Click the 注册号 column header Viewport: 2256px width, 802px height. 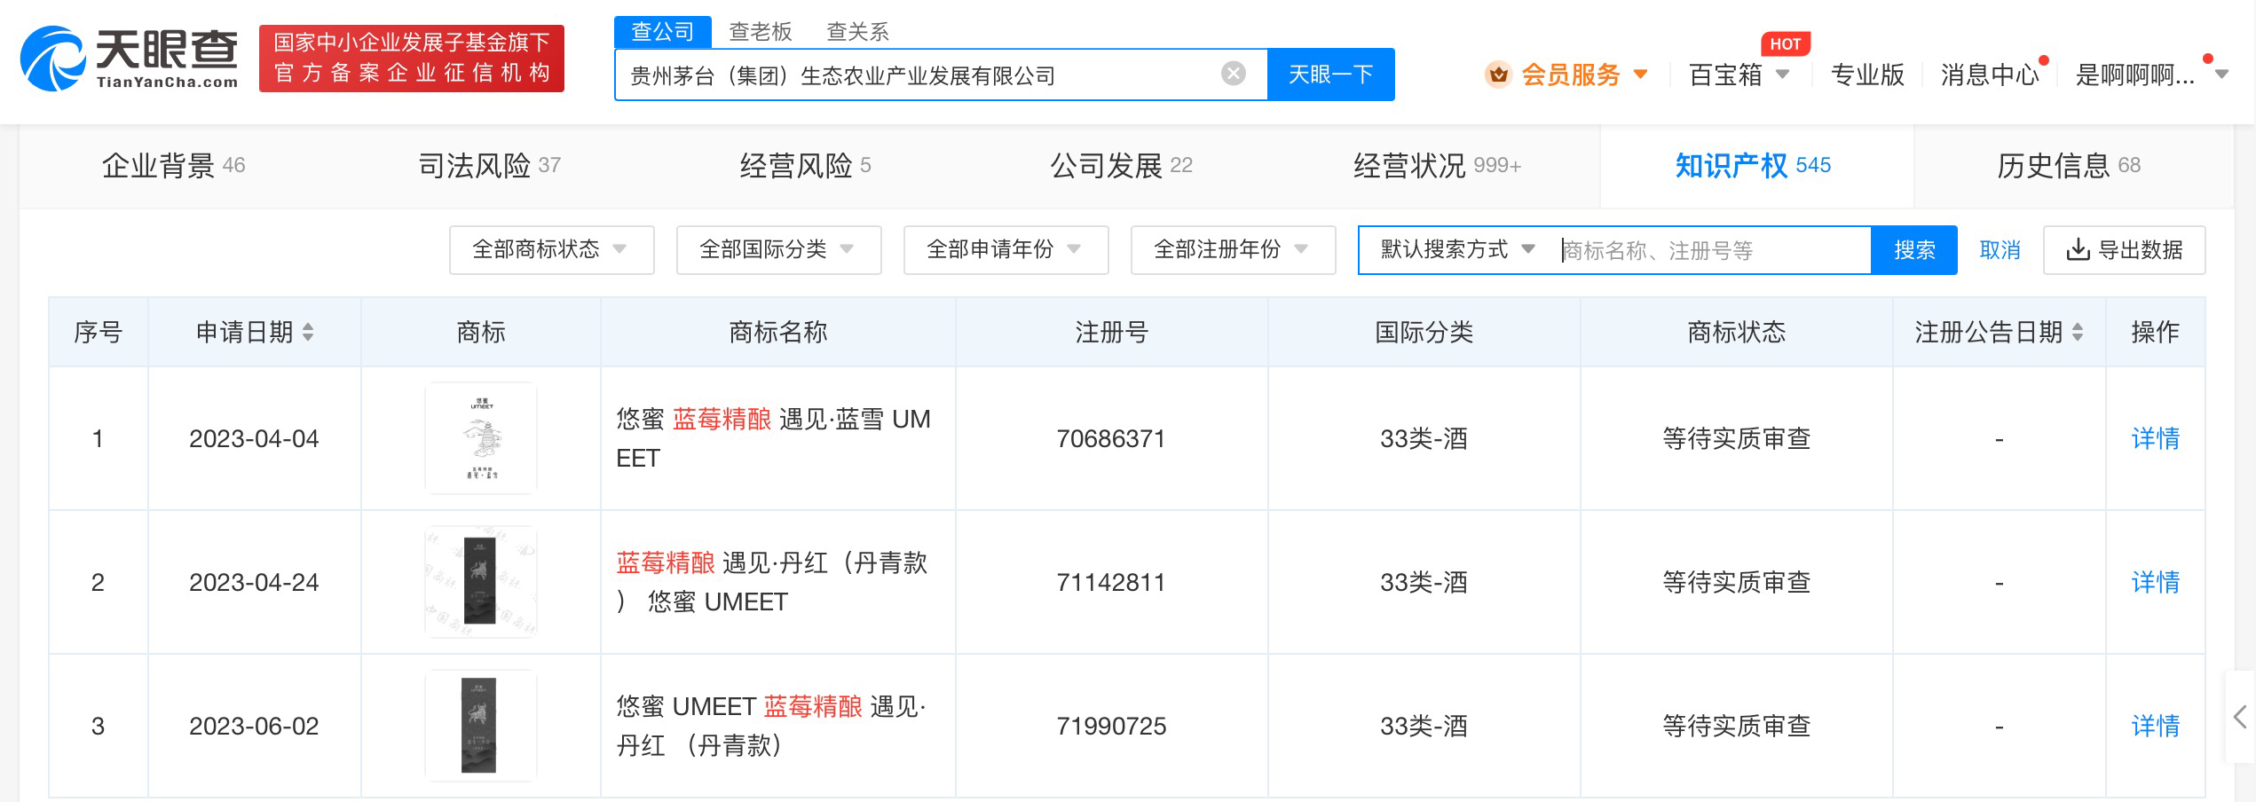(x=1111, y=332)
